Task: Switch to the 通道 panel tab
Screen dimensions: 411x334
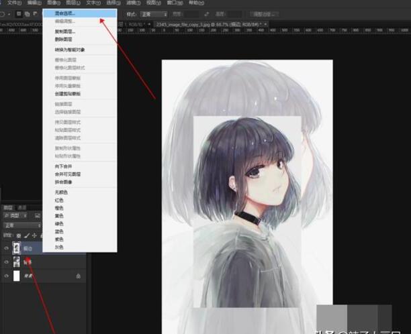Action: (x=21, y=208)
